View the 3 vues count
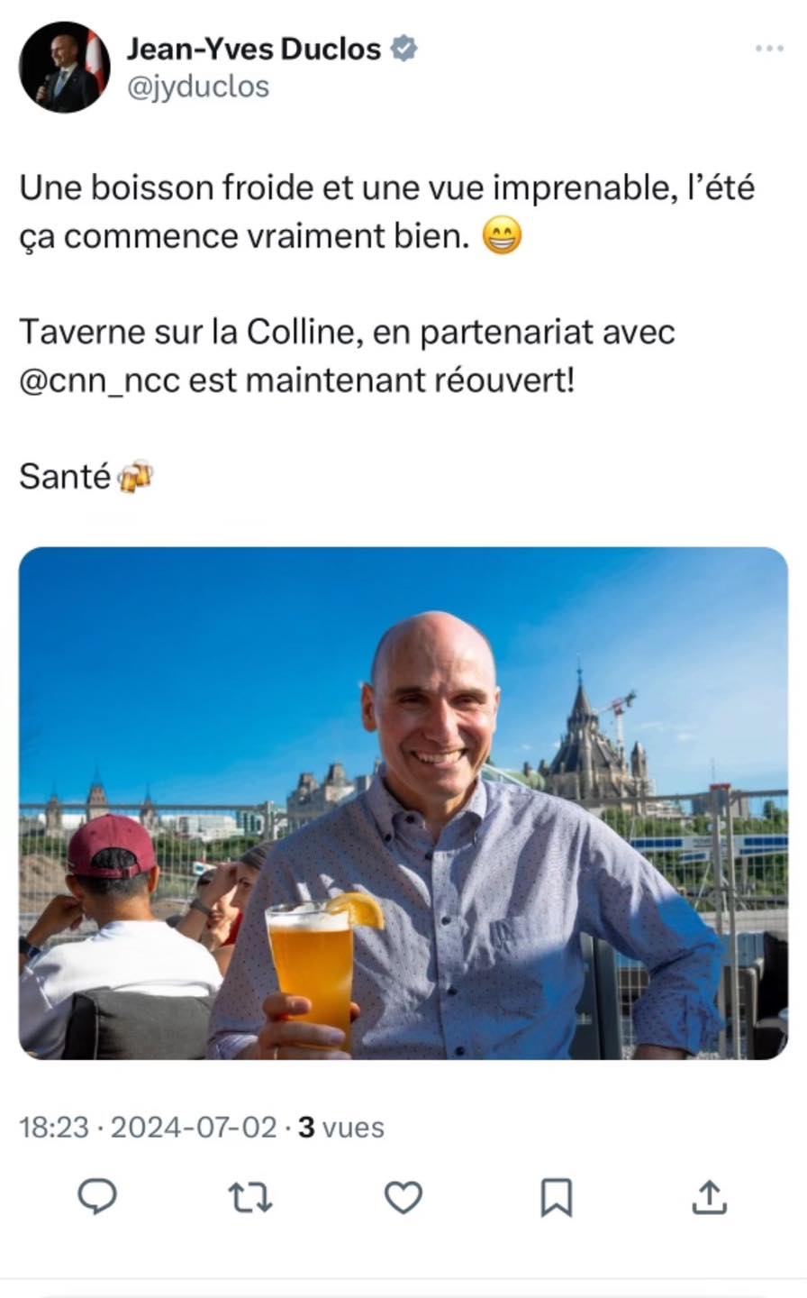 (x=341, y=1128)
